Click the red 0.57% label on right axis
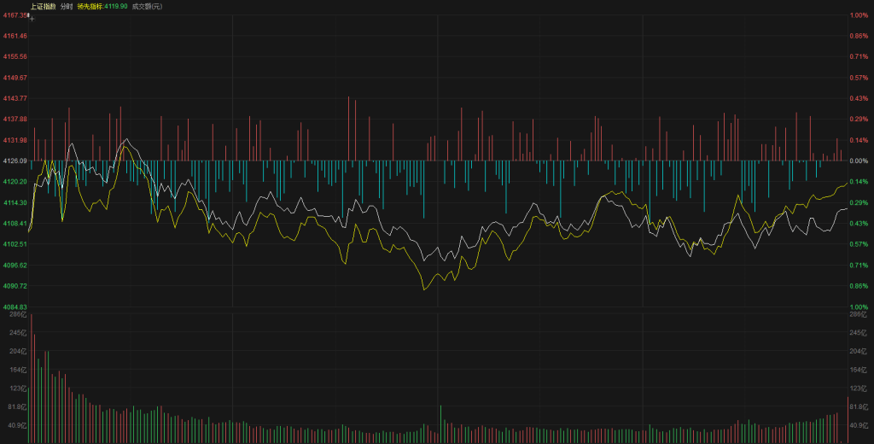Viewport: 874px width, 444px height. point(859,78)
